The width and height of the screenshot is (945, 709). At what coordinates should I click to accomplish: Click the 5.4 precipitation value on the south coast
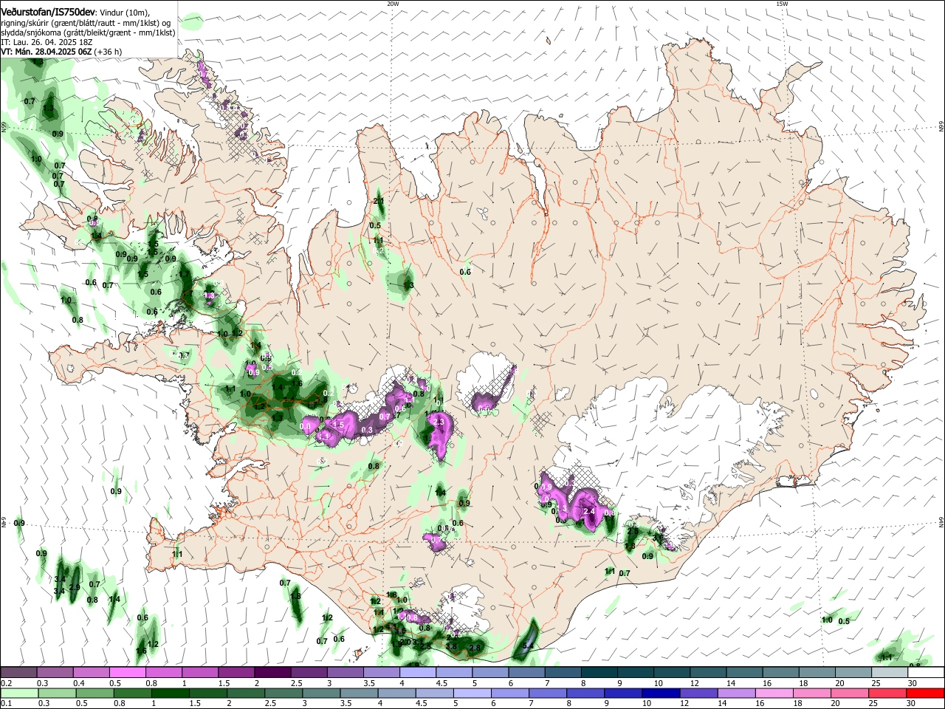point(527,646)
